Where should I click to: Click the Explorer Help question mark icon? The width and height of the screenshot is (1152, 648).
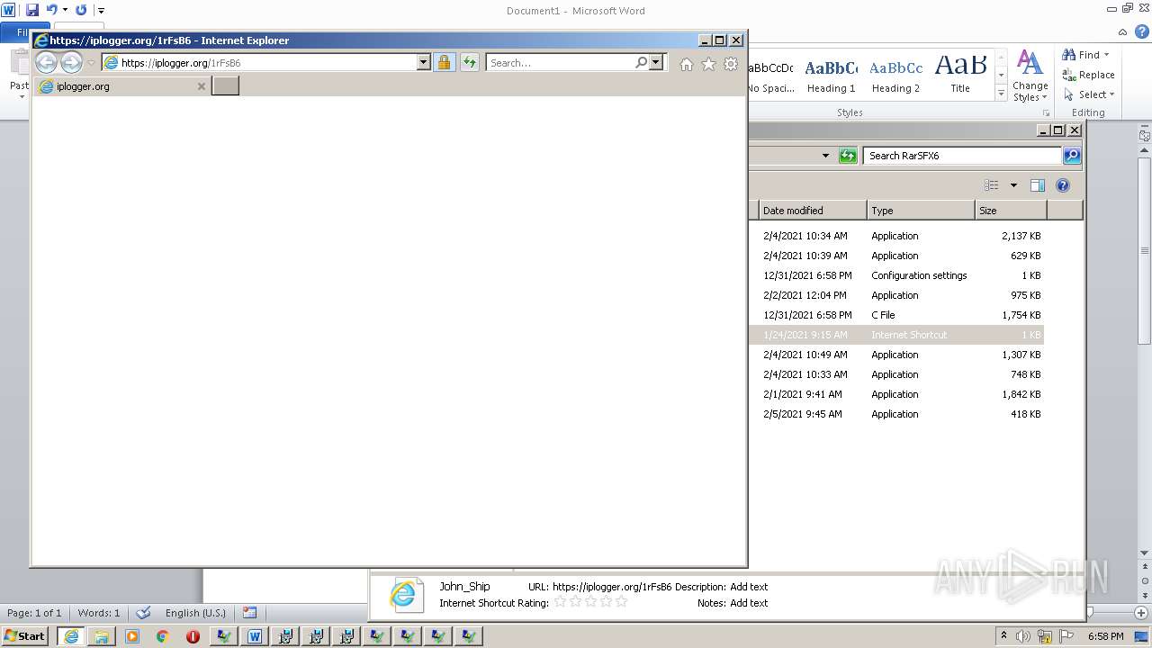tap(1063, 185)
